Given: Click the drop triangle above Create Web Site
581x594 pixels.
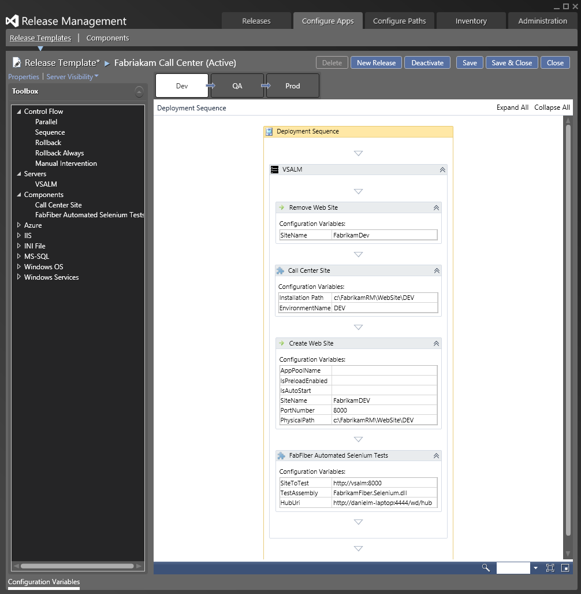Looking at the screenshot, I should tap(358, 327).
